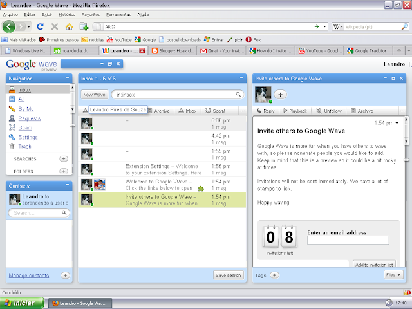Stop loading with the X icon

click(54, 26)
